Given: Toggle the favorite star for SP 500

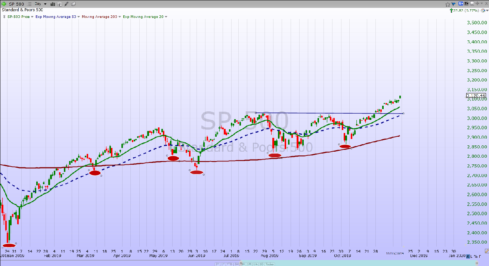Looking at the screenshot, I should (x=448, y=4).
